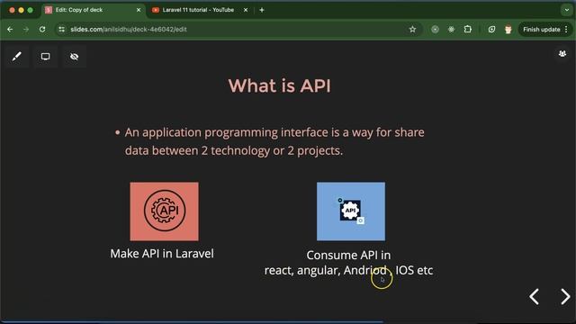Open Chrome three-dot menu
This screenshot has height=324, width=576.
pyautogui.click(x=566, y=30)
